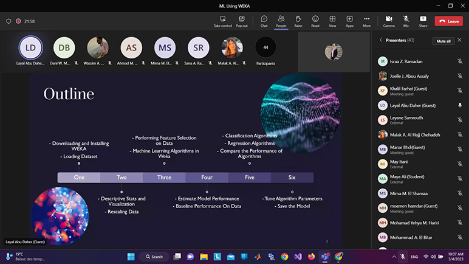Open Windows taskbar Search box

154,257
